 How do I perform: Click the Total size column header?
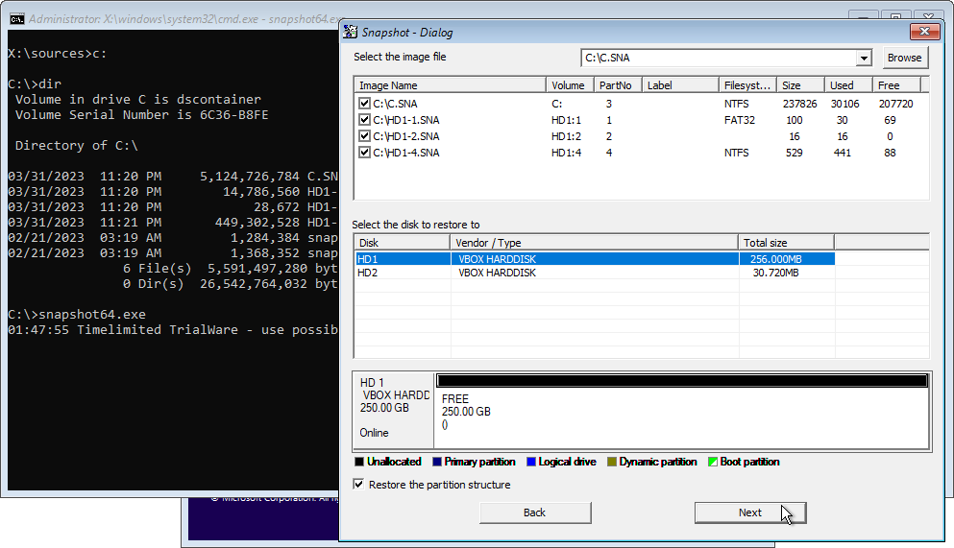point(786,243)
